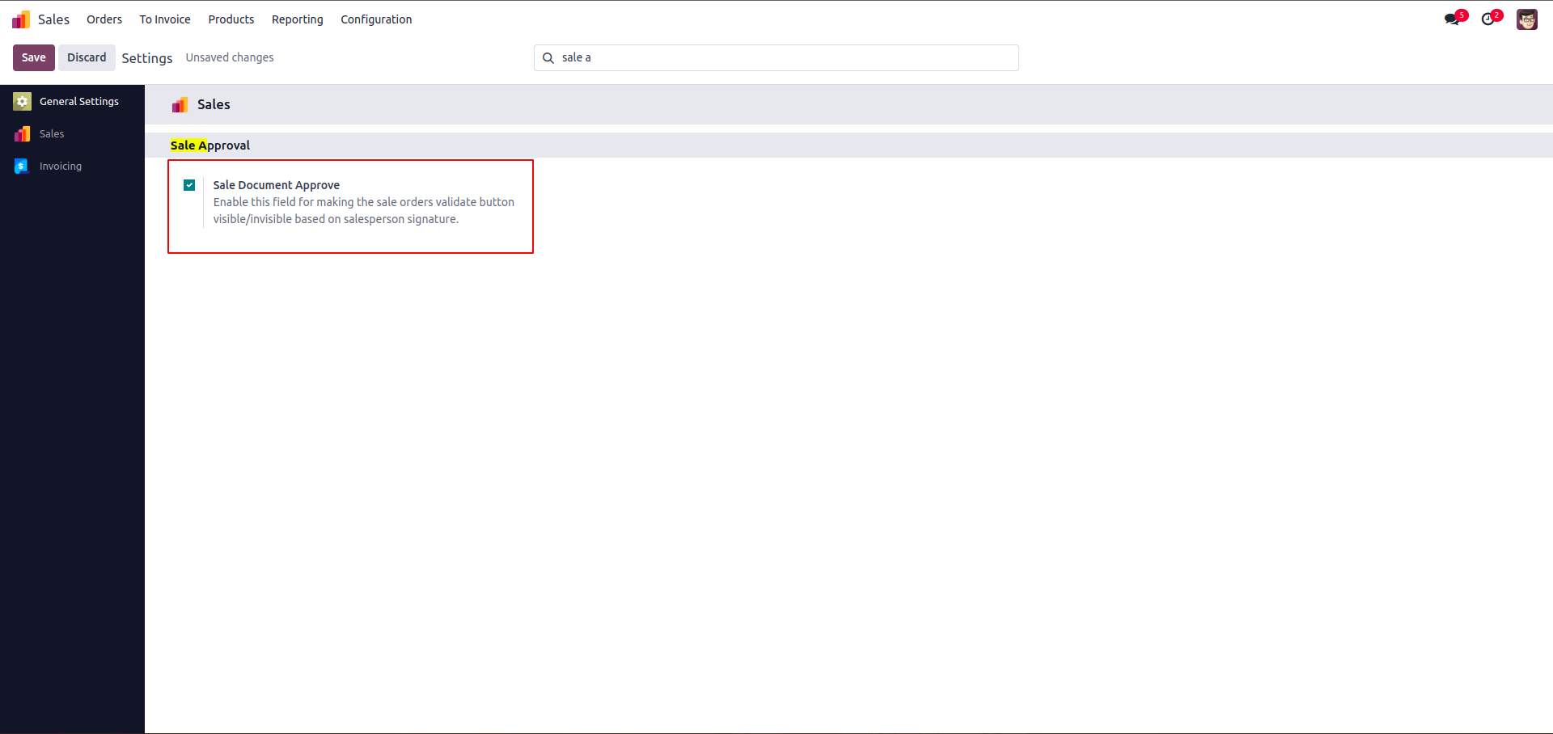Open the activities clock icon

pos(1489,19)
